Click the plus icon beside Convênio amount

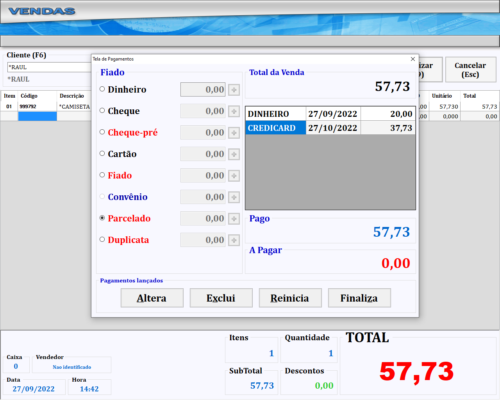(x=234, y=197)
